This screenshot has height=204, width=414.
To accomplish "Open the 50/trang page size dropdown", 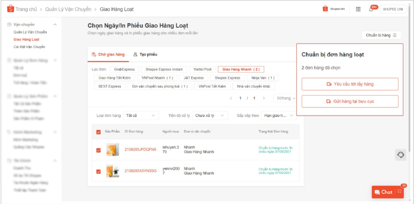I will [x=285, y=98].
